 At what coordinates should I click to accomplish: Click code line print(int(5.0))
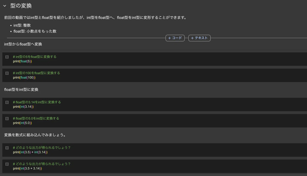pyautogui.click(x=23, y=123)
